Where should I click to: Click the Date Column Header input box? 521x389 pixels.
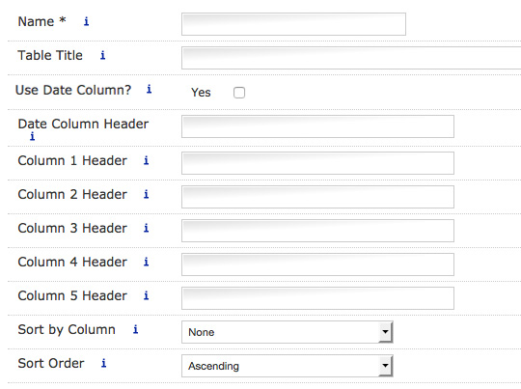(x=317, y=126)
